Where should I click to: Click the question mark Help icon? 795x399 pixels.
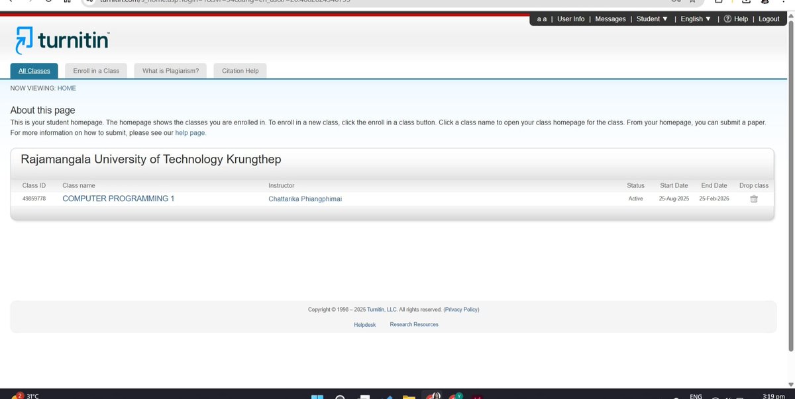pyautogui.click(x=727, y=19)
